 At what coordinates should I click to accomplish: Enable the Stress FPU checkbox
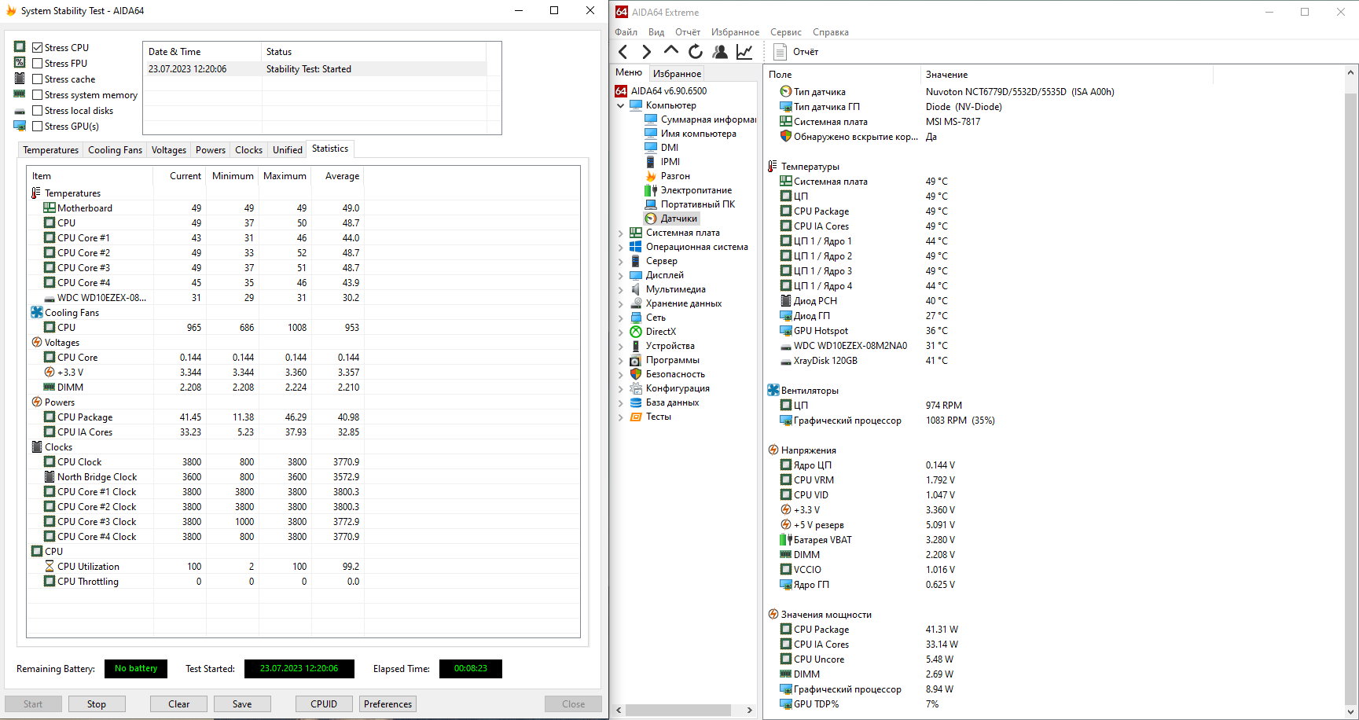[x=37, y=64]
